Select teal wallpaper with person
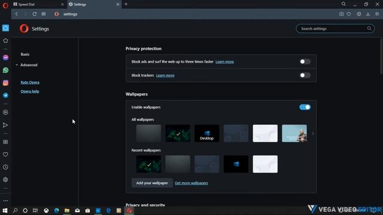 [294, 133]
